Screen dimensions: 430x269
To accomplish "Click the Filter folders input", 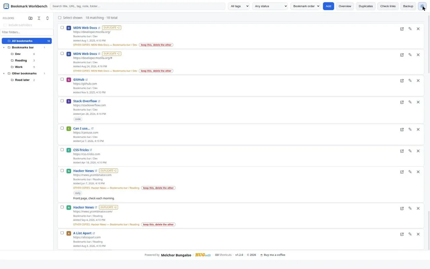I will coord(27,32).
